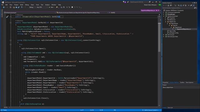This screenshot has width=200, height=112.
Task: Click Collapse All icon in Solution Explorer
Action: pyautogui.click(x=183, y=6)
